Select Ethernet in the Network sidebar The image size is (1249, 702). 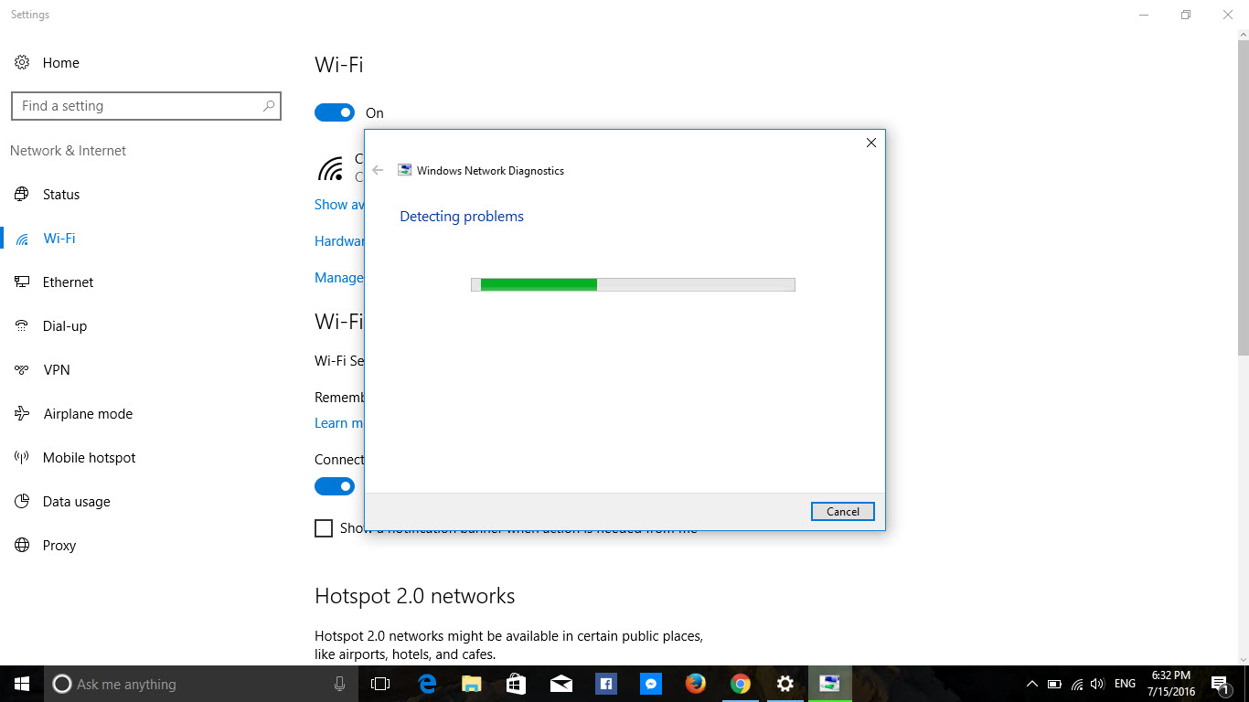click(68, 282)
